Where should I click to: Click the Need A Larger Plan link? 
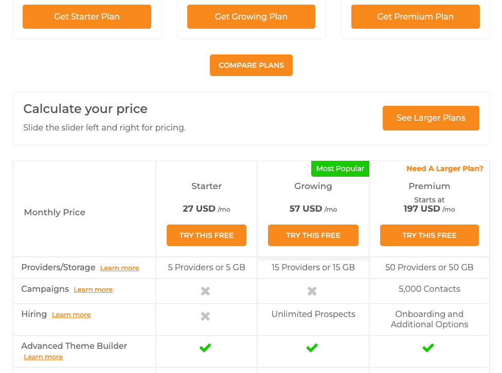[x=444, y=169]
